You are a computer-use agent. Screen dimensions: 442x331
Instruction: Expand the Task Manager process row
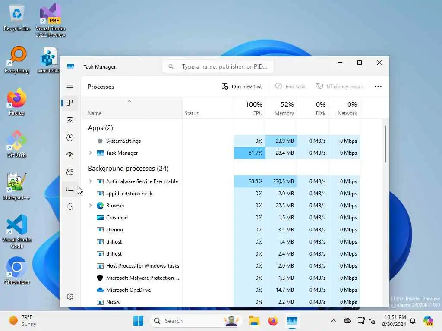[x=90, y=153]
